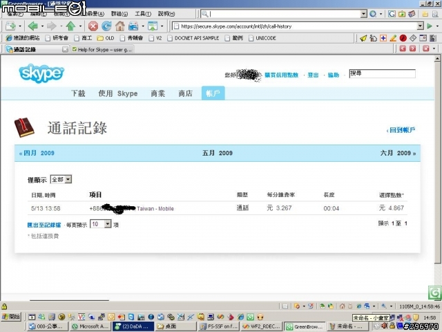442x332 pixels.
Task: Click the 5/13 13:58 call date cell
Action: [46, 208]
